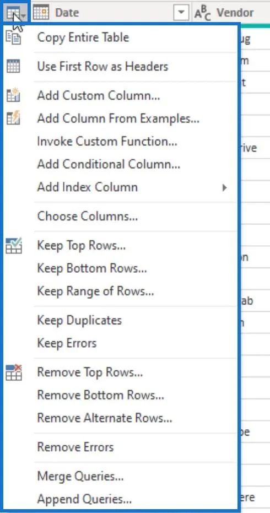270x513 pixels.
Task: Click the Add Column From Examples icon
Action: (13, 118)
